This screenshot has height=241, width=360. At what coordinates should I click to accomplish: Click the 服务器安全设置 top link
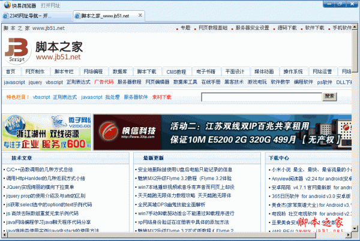pos(253,28)
